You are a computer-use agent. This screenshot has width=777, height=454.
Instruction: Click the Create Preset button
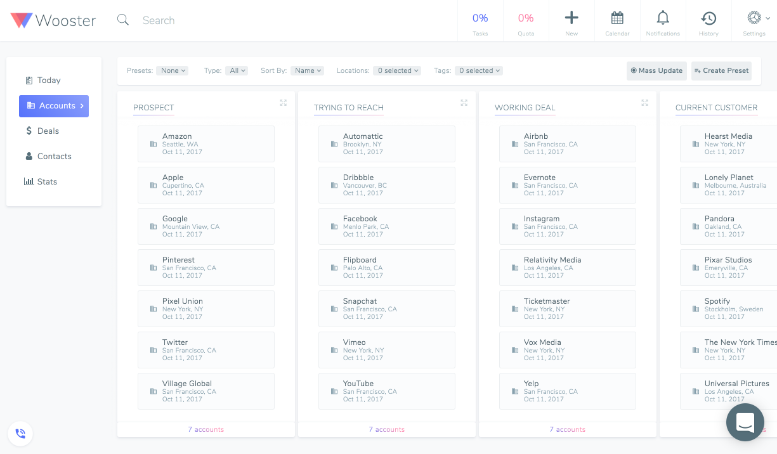(x=721, y=70)
